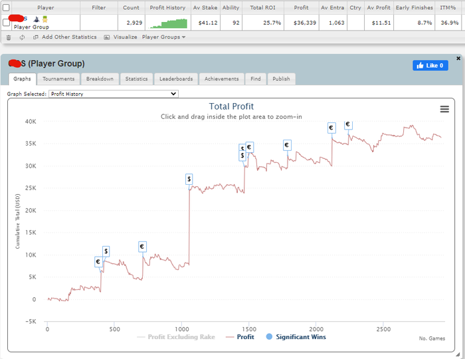Expand the Player Groups dropdown menu

163,37
